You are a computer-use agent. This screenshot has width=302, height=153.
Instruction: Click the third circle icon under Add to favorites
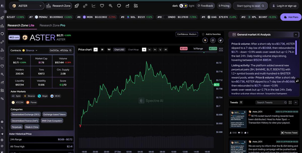tap(221, 40)
